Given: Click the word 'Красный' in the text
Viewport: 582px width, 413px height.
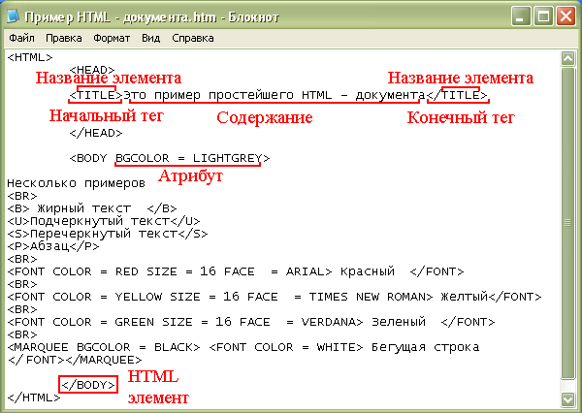Looking at the screenshot, I should click(368, 271).
